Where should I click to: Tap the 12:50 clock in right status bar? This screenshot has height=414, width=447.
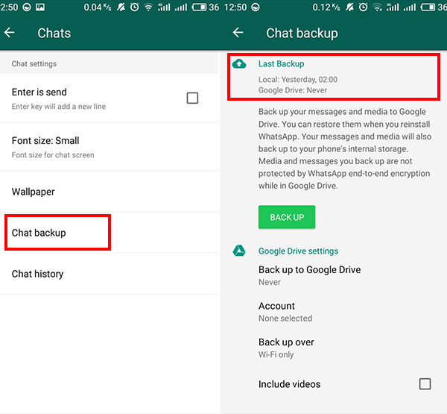pos(235,7)
